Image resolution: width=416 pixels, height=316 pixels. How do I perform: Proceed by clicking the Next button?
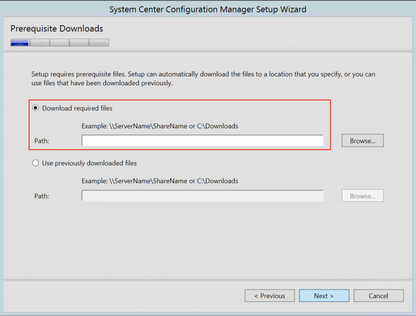click(x=324, y=296)
